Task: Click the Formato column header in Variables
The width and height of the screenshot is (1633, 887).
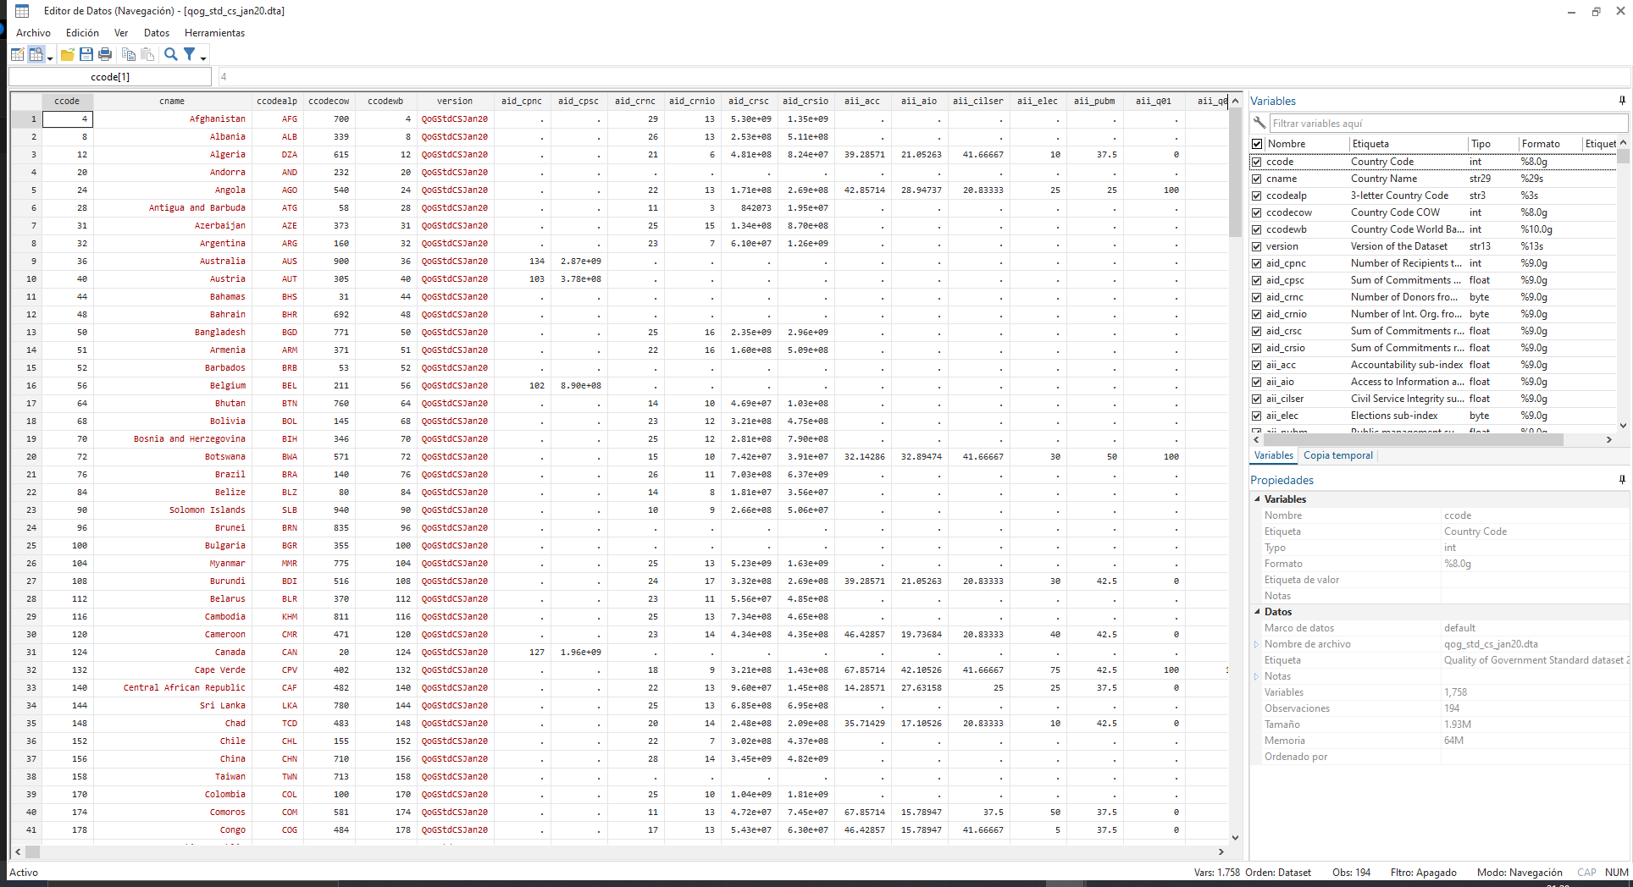Action: (1540, 144)
